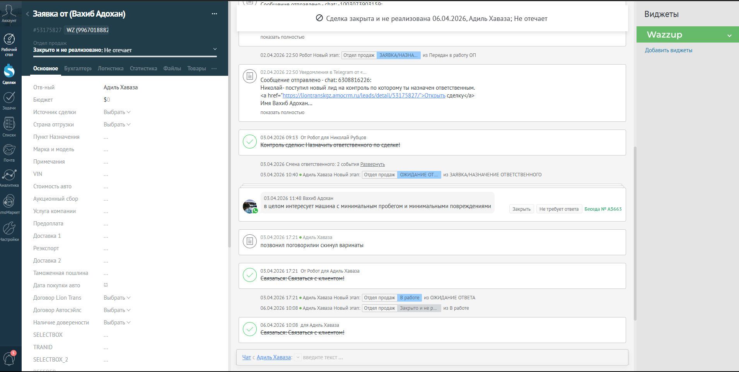Click В работе stage label in feed
Viewport: 739px width, 372px height.
(x=410, y=298)
